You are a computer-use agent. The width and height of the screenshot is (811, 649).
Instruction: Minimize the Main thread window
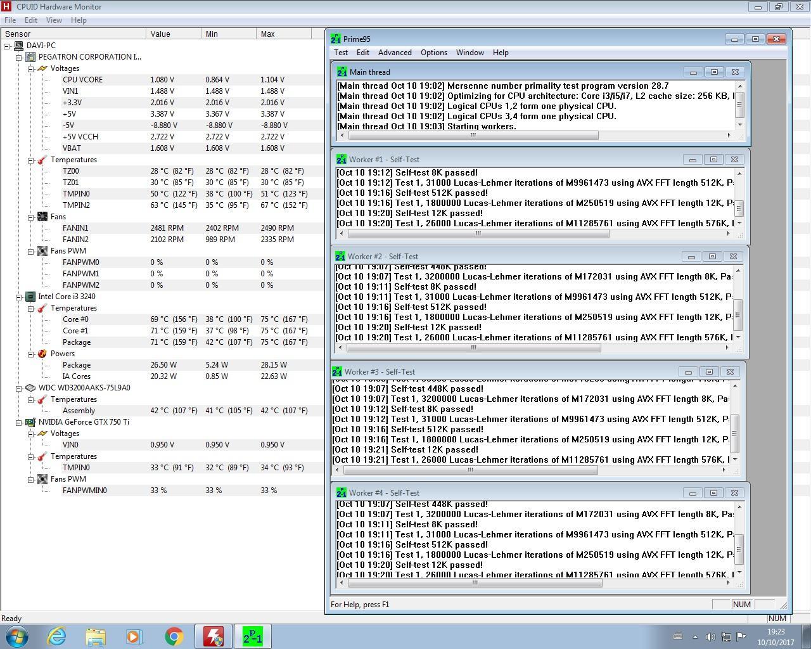[x=693, y=72]
